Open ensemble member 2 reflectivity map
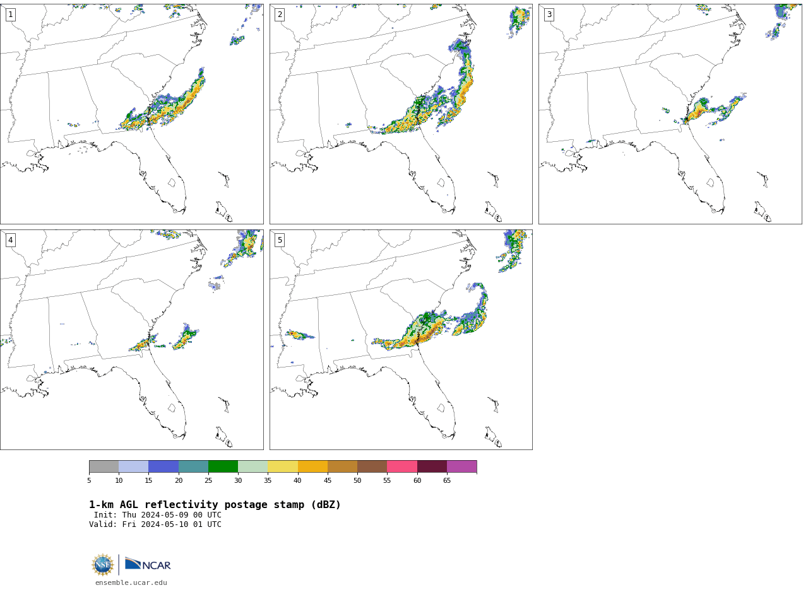 point(401,114)
